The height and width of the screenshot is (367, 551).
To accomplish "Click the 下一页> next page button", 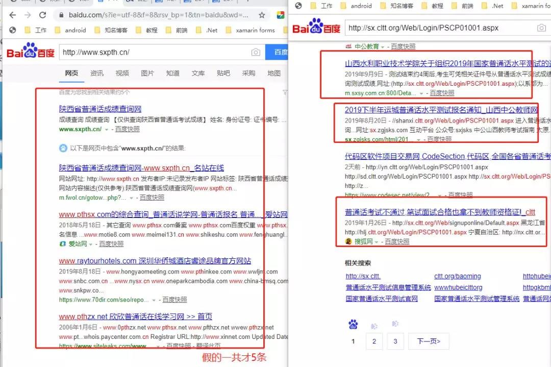I will (x=429, y=341).
